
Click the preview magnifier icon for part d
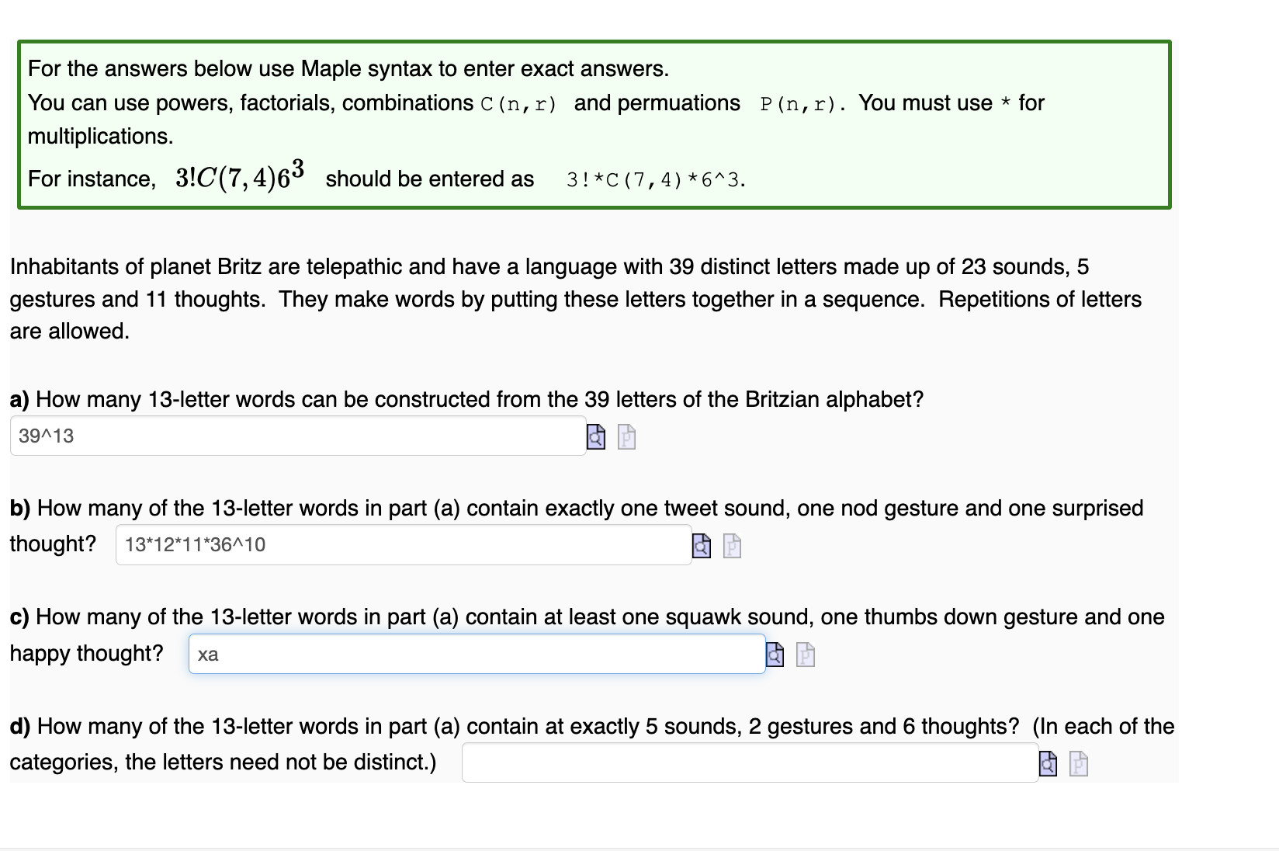[x=1049, y=763]
